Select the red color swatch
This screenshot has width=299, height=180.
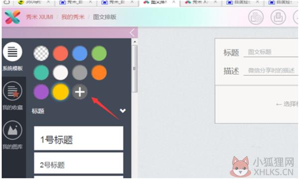click(60, 53)
